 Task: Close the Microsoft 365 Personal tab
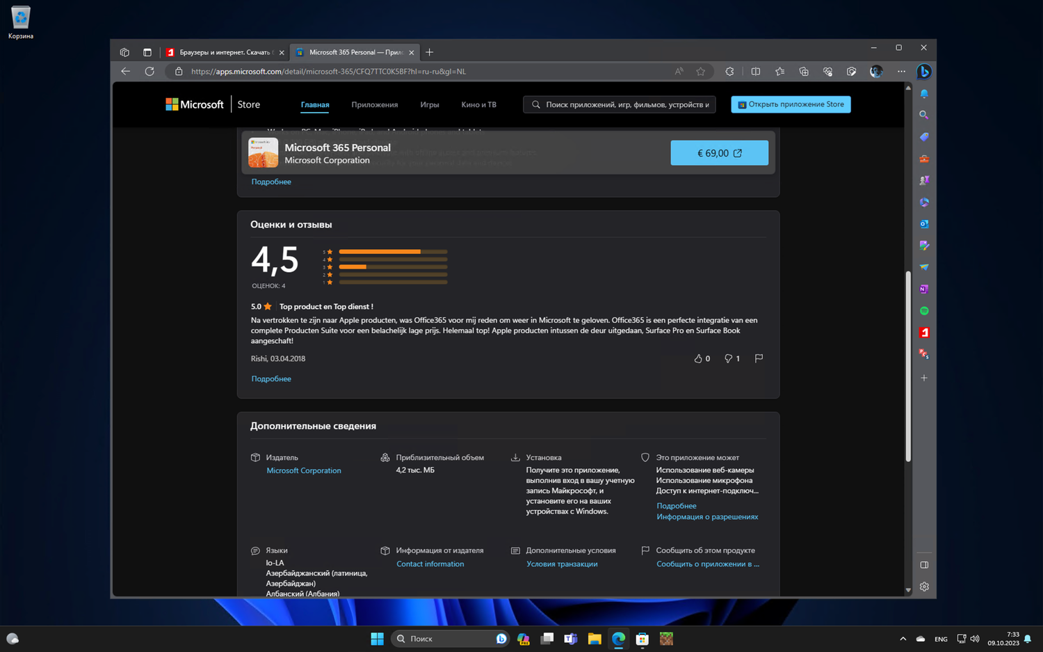point(412,52)
